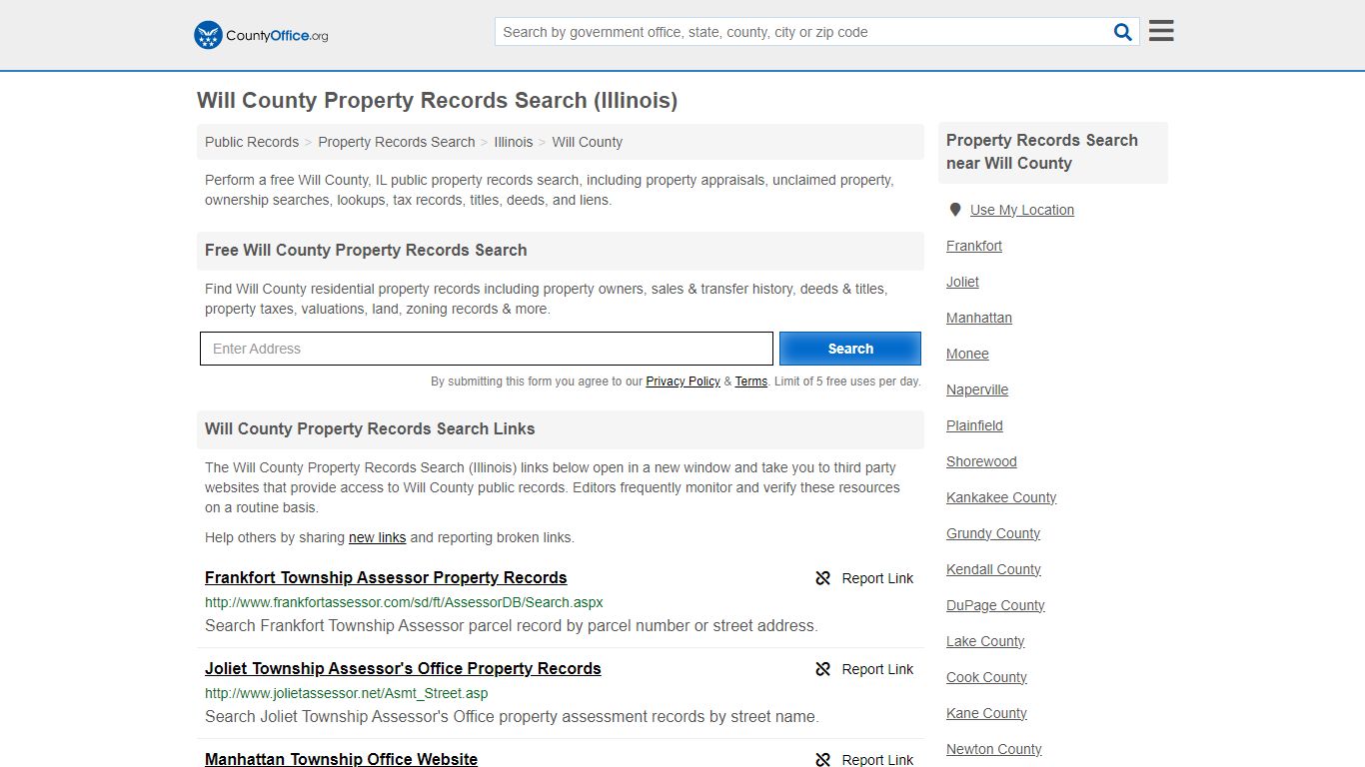
Task: Open Joliet Township Assessor's Office Property Records
Action: point(403,668)
